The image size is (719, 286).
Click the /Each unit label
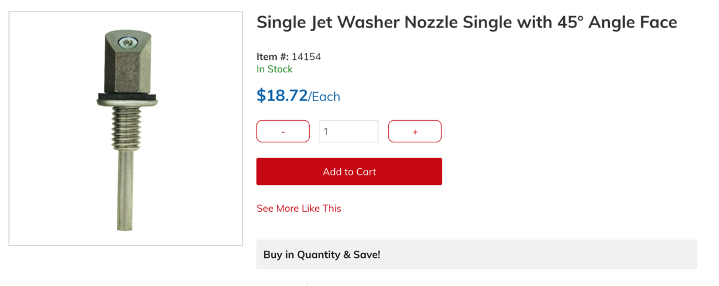pos(324,96)
